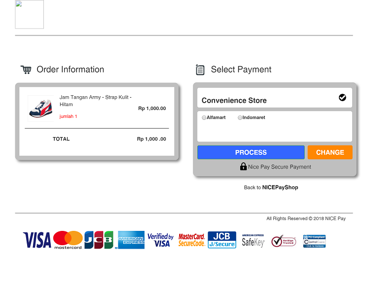368x296 pixels.
Task: Click the Verified by VISA badge
Action: click(160, 240)
